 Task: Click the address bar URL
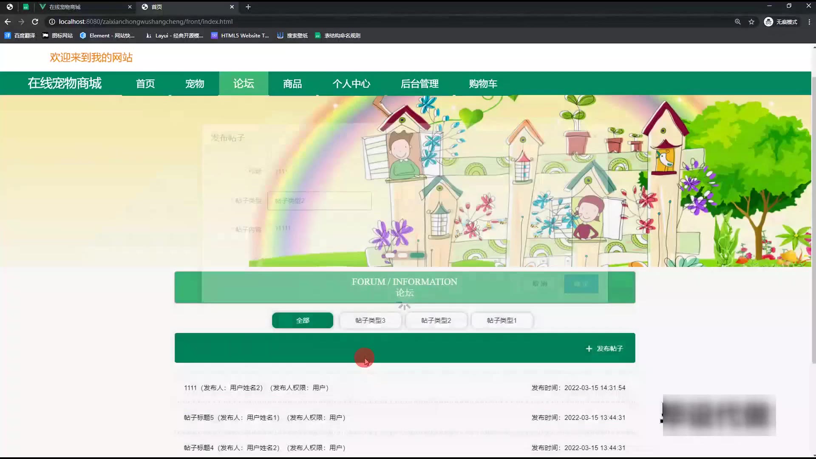[146, 22]
